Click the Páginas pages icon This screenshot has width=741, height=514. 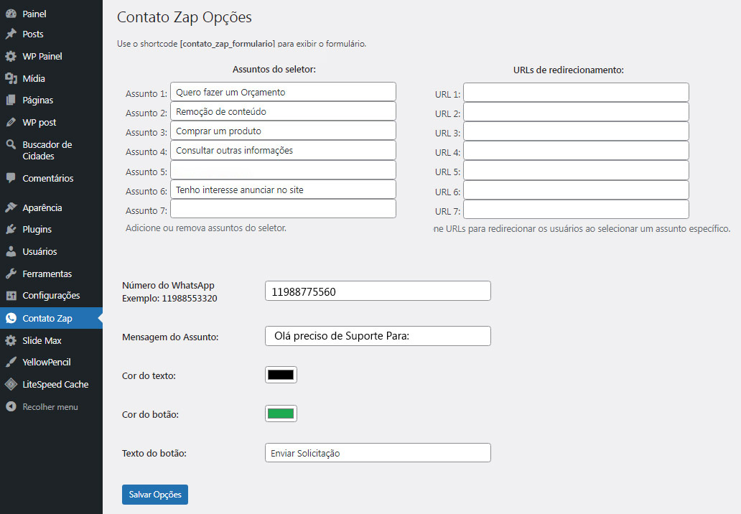click(x=11, y=101)
